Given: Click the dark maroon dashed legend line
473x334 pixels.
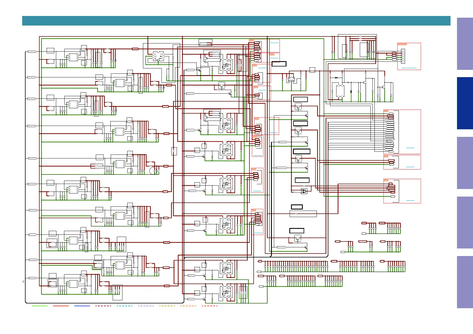Looking at the screenshot, I should coord(103,306).
